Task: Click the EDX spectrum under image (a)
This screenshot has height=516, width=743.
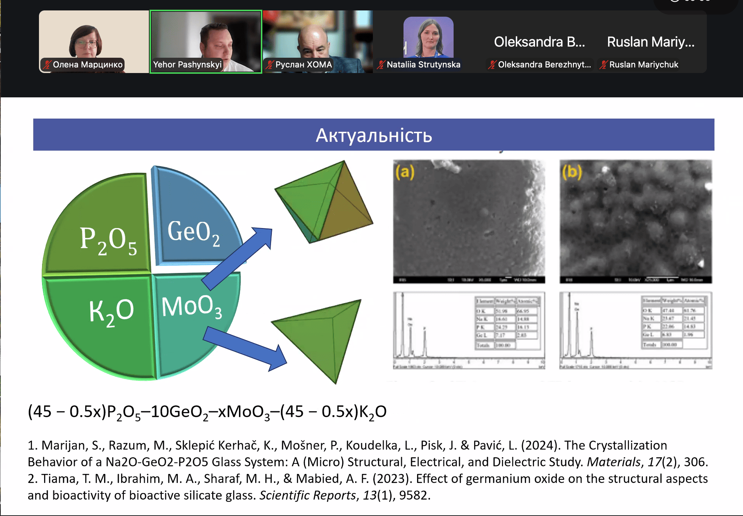Action: pos(469,330)
